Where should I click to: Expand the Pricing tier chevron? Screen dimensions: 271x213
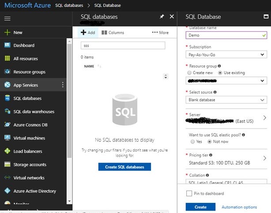[x=265, y=158]
